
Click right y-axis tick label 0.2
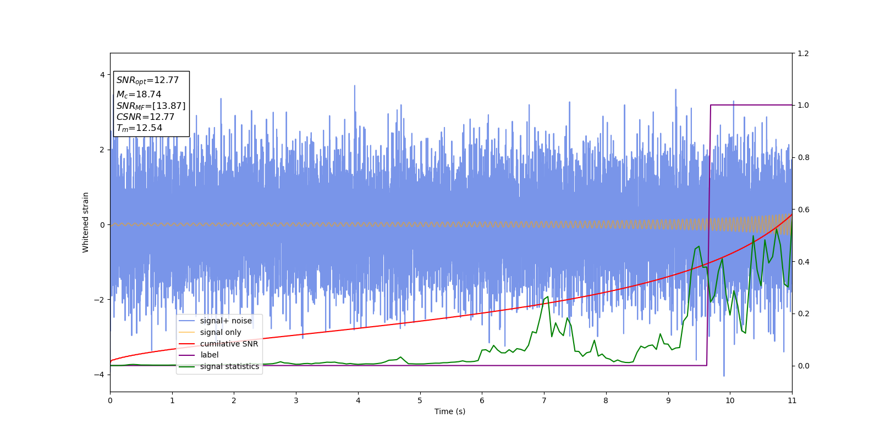pyautogui.click(x=803, y=313)
